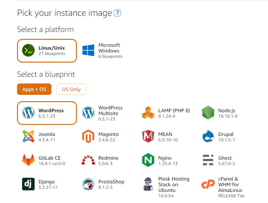
Task: Click the Microsoft Windows platform label
Action: pyautogui.click(x=109, y=48)
